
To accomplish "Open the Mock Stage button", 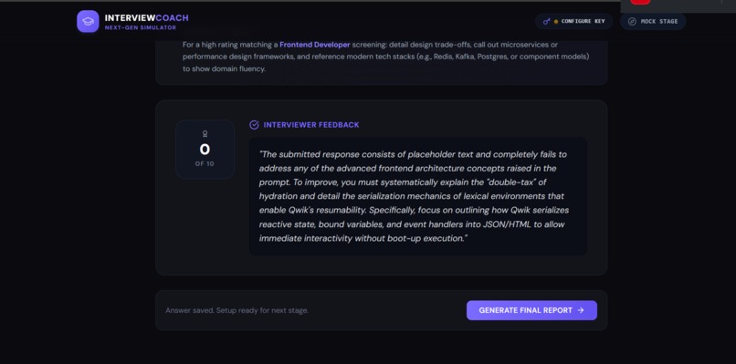I will [x=653, y=22].
